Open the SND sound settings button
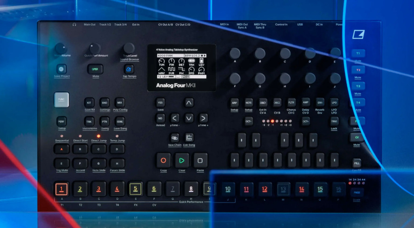The width and height of the screenshot is (414, 228). (x=105, y=103)
